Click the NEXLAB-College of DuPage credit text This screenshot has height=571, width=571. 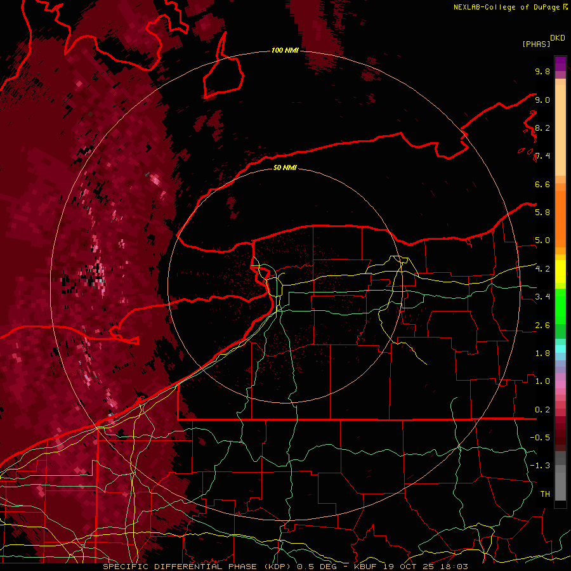[x=506, y=7]
